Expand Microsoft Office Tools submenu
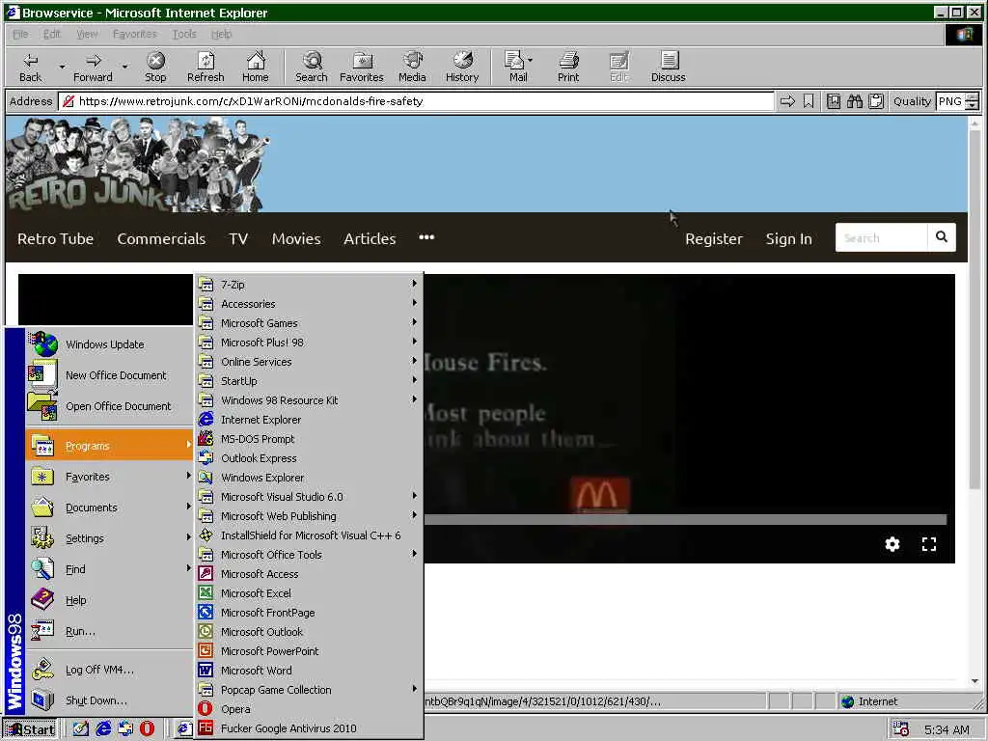The width and height of the screenshot is (988, 741). point(309,555)
